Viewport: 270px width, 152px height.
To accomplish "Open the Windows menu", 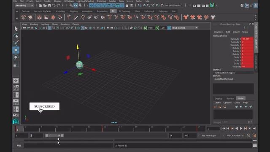I will (69, 1).
